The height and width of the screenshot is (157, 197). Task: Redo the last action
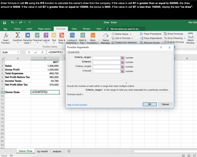pyautogui.click(x=21, y=22)
